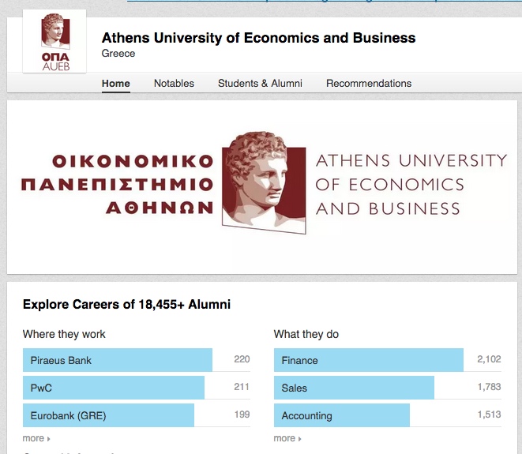The image size is (522, 454).
Task: Click the Explore Careers alumni heading
Action: 126,305
